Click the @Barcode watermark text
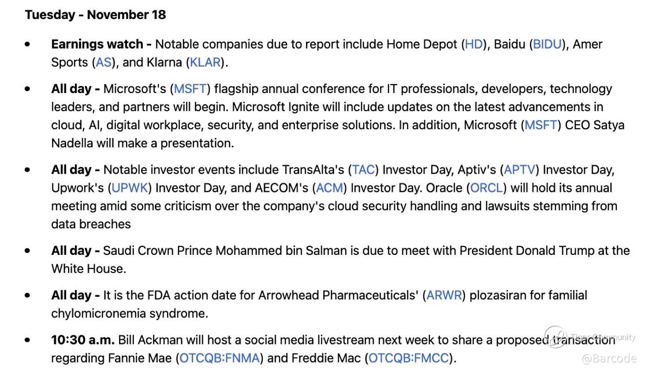649x373 pixels. tap(609, 358)
